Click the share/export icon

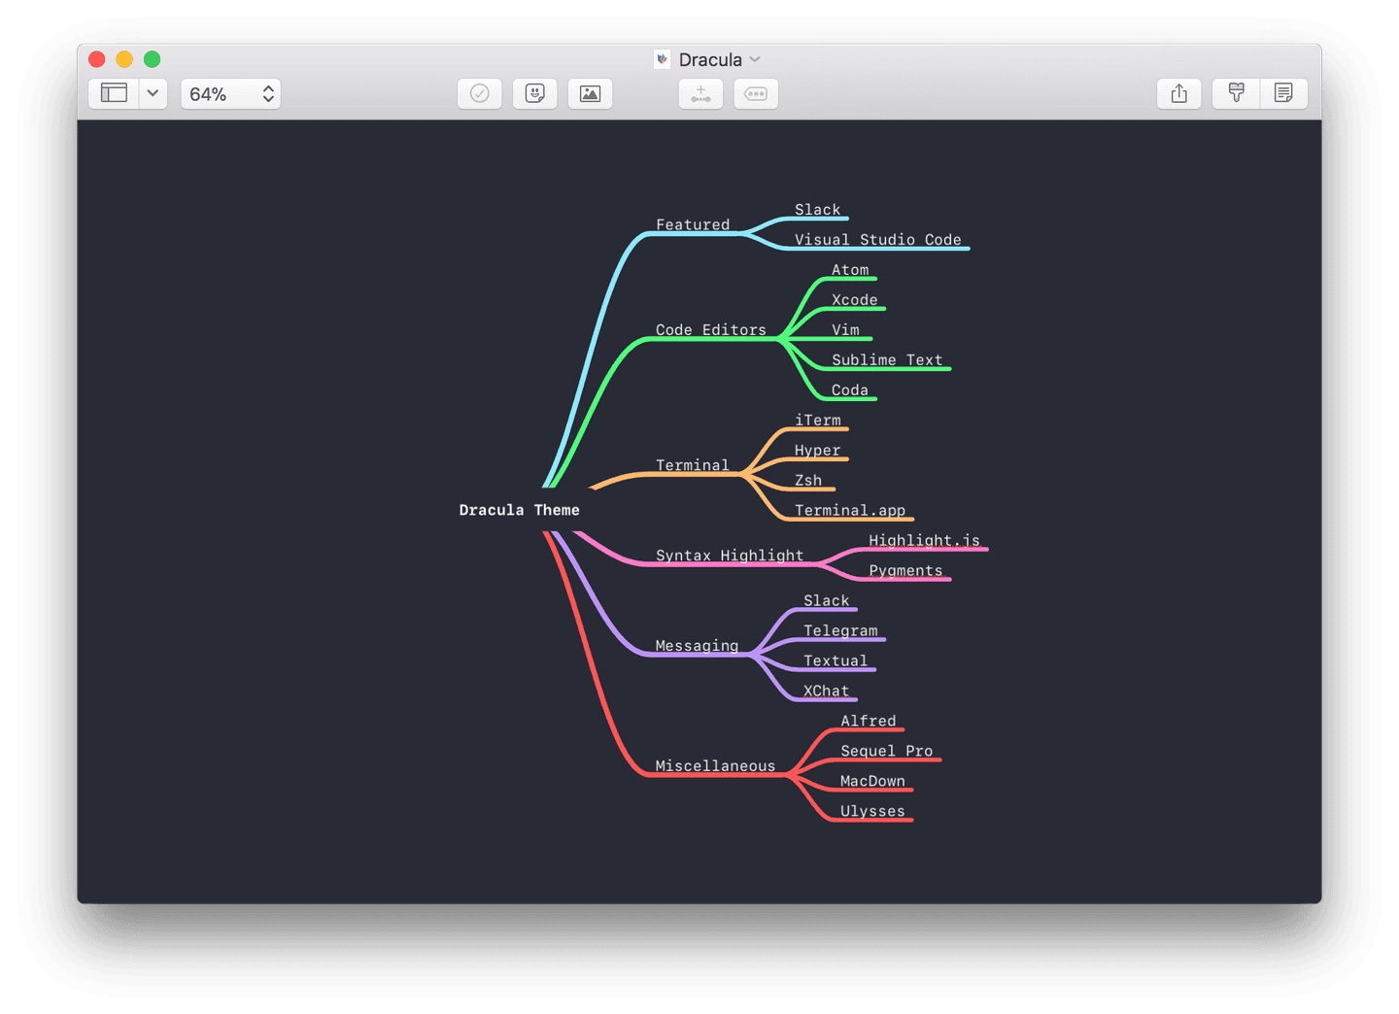[1178, 93]
